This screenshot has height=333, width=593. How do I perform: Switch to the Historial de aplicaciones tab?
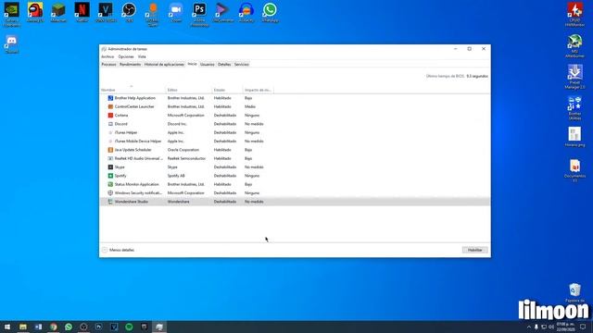coord(164,64)
